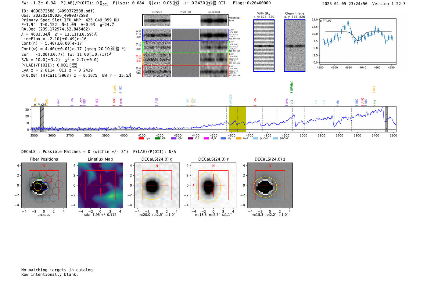Click the RA,Dec coordinates line
This screenshot has width=427, height=291.
(56, 29)
